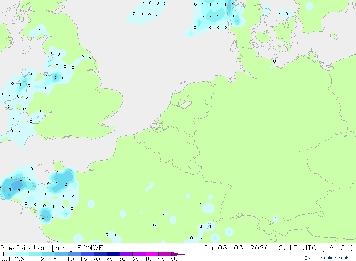Click the 40–45 mm magenta legend swatch
356x261 pixels.
point(152,254)
